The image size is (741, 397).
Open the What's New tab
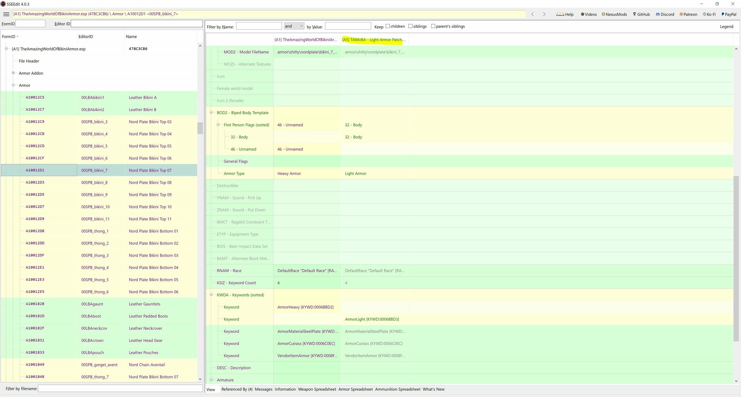(433, 389)
